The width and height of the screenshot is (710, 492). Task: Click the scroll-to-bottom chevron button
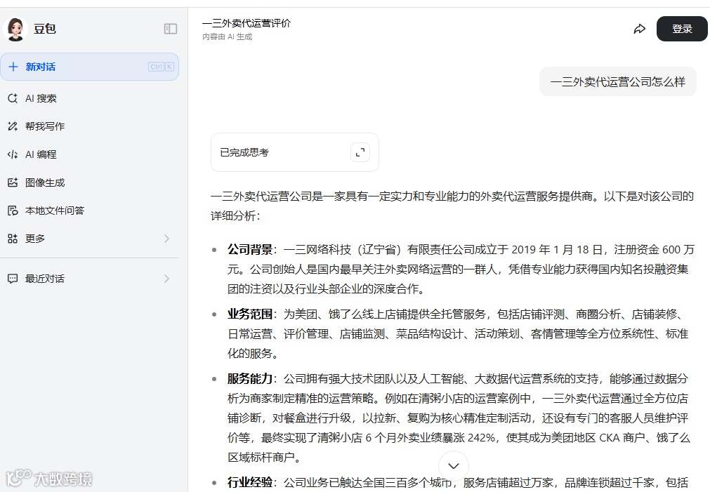click(x=454, y=466)
